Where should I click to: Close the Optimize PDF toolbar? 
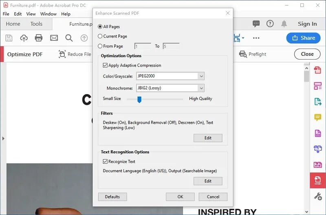(307, 54)
